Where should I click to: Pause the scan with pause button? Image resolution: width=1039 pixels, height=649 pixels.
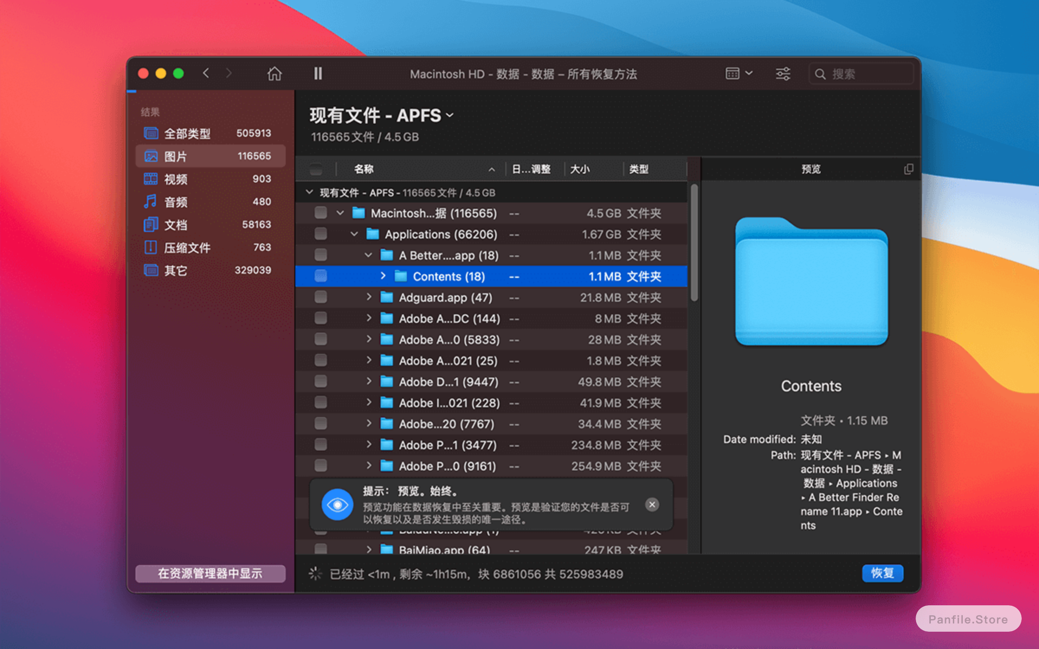pyautogui.click(x=318, y=74)
